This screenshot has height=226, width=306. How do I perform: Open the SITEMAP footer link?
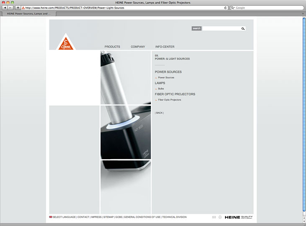point(108,217)
